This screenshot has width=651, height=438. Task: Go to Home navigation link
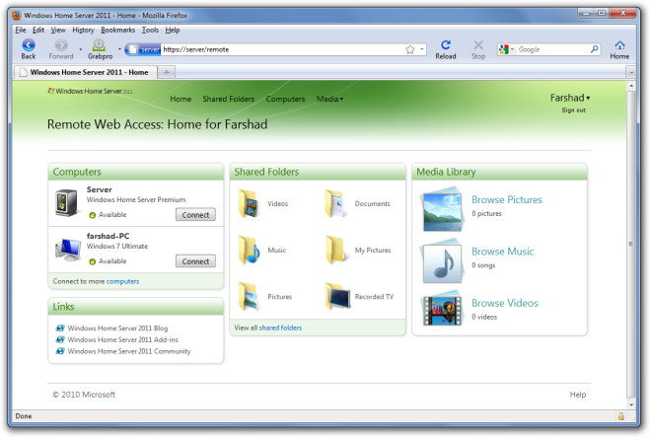pos(181,99)
